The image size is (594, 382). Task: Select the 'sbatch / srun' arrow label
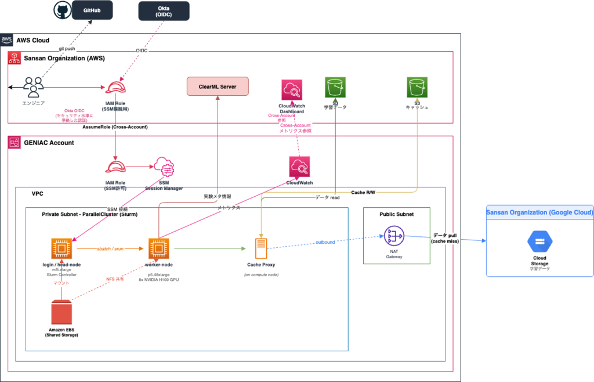pos(110,248)
